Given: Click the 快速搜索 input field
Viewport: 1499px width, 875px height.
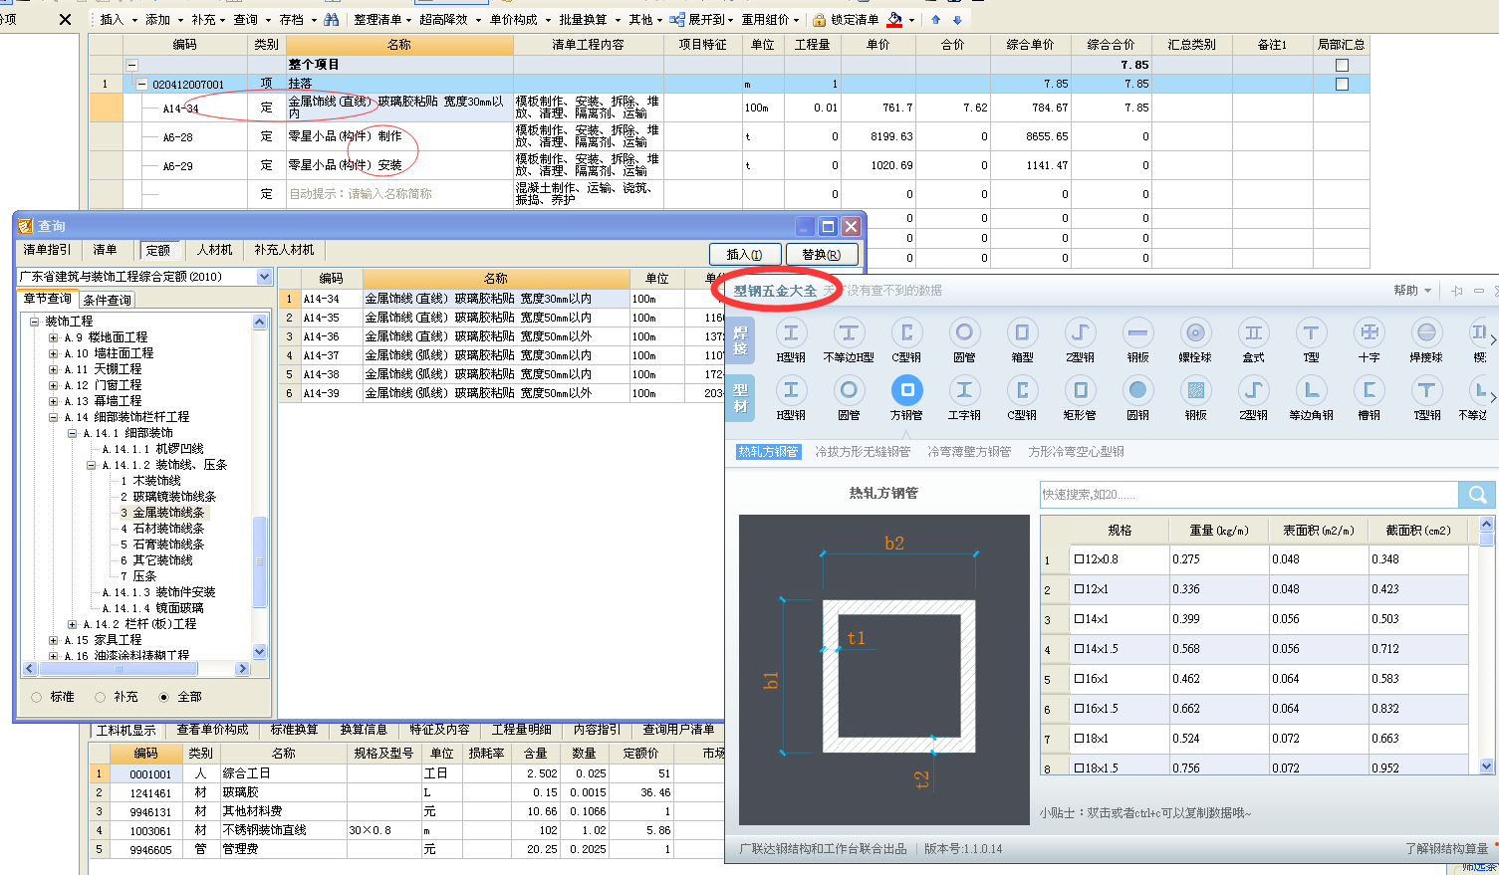Looking at the screenshot, I should (x=1249, y=494).
